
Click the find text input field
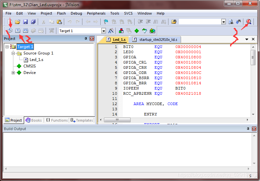point(200,22)
